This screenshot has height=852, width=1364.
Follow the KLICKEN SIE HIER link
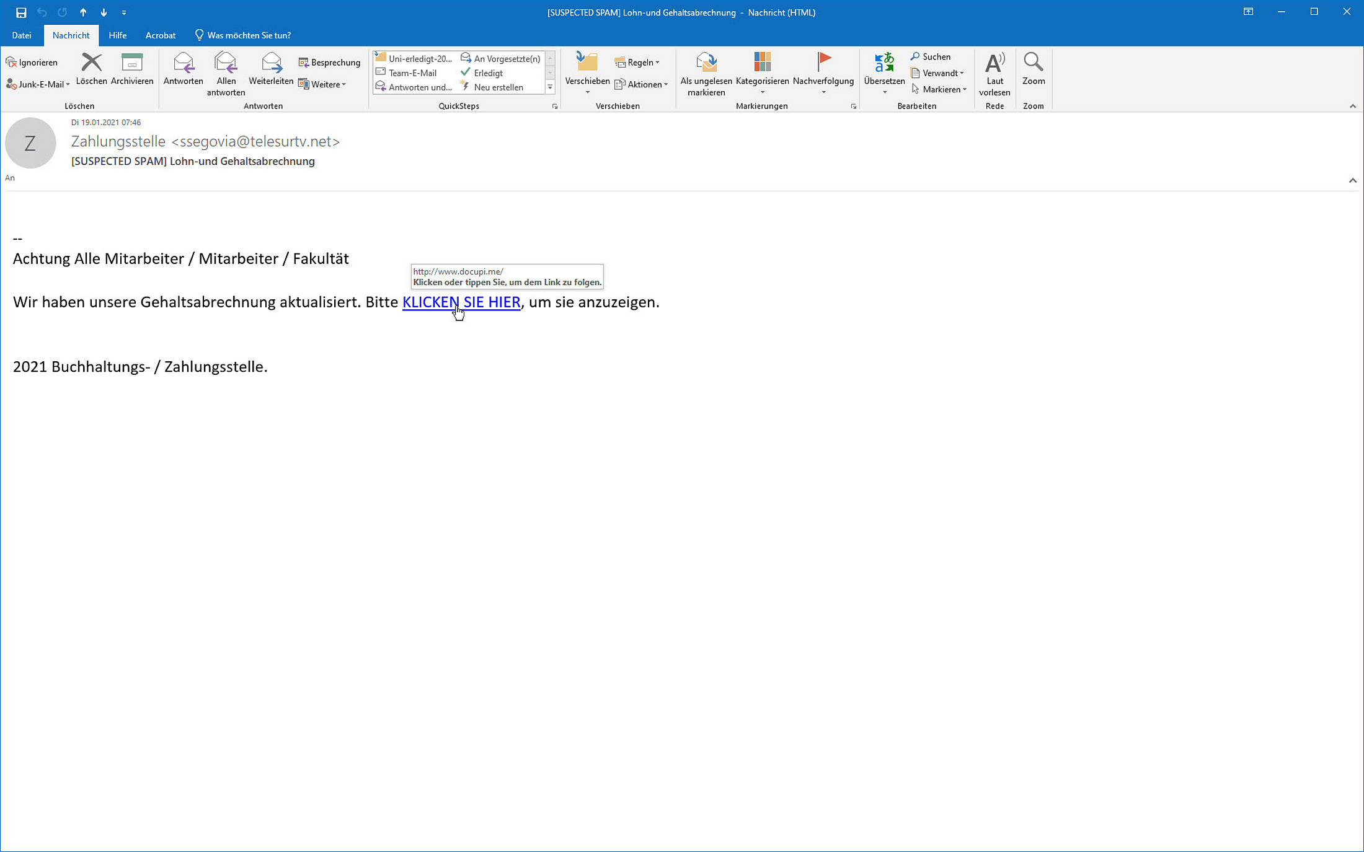(461, 302)
